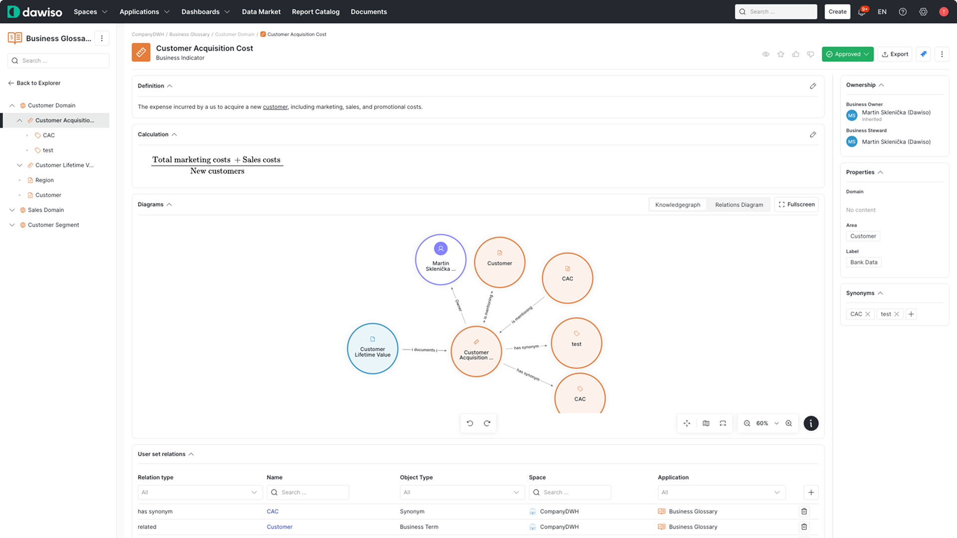
Task: Open the eye watch icon next to Approved
Action: click(x=766, y=54)
